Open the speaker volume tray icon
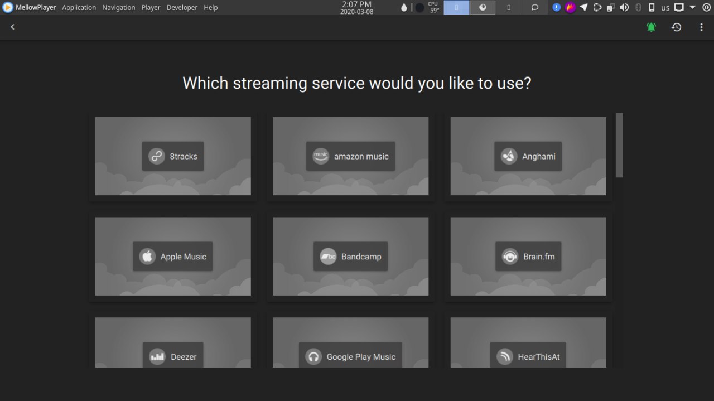Image resolution: width=714 pixels, height=401 pixels. [x=624, y=7]
